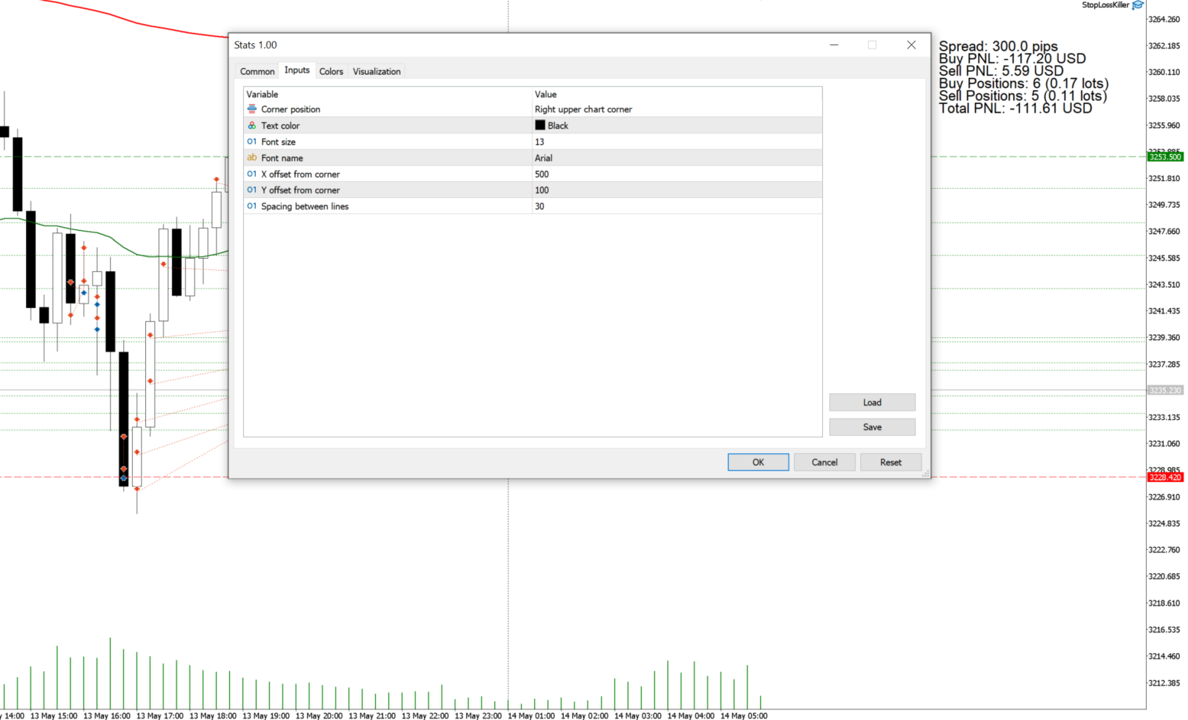Click the Spread 300.0 pips text
Image resolution: width=1188 pixels, height=720 pixels.
coord(998,46)
